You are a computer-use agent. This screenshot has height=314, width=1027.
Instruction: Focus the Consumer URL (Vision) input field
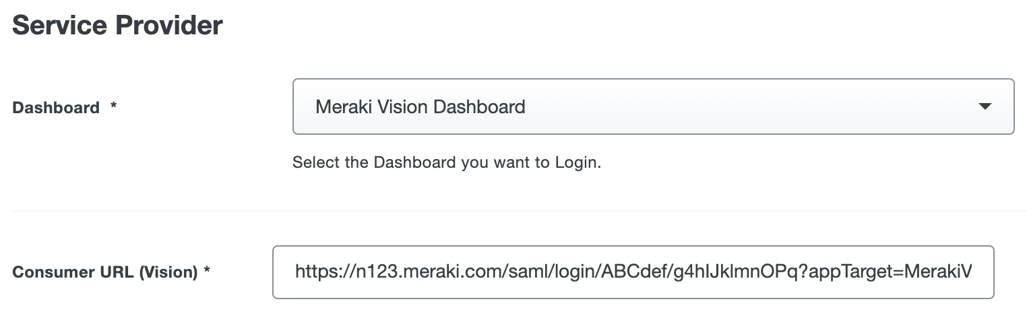(632, 272)
